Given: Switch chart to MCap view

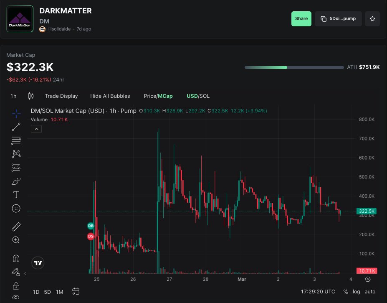Looking at the screenshot, I should (x=165, y=96).
